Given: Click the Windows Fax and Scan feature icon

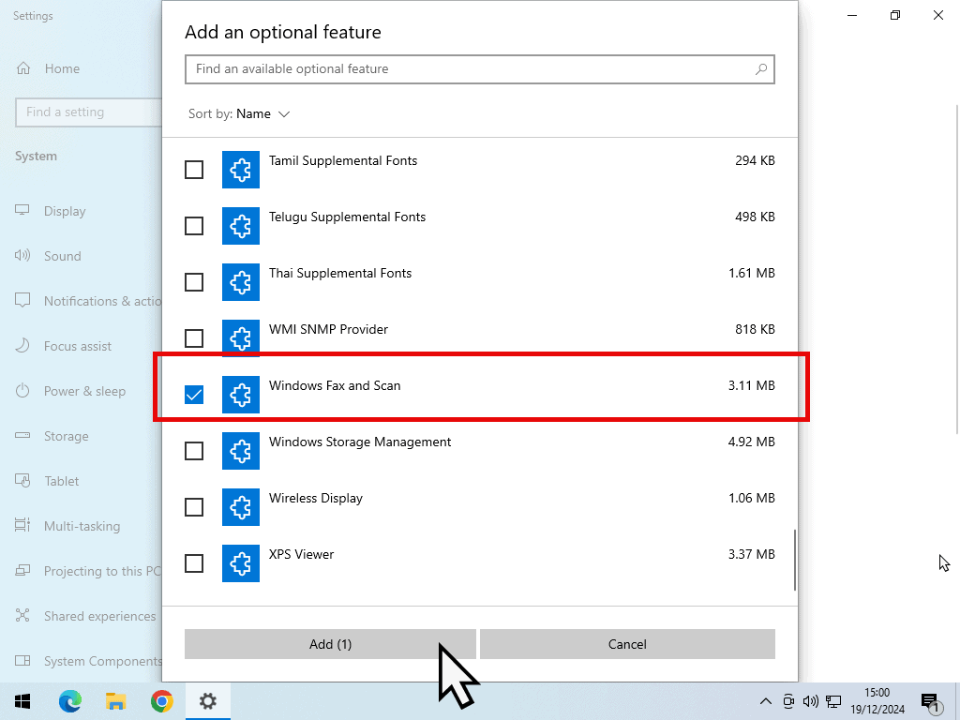Looking at the screenshot, I should pyautogui.click(x=241, y=395).
